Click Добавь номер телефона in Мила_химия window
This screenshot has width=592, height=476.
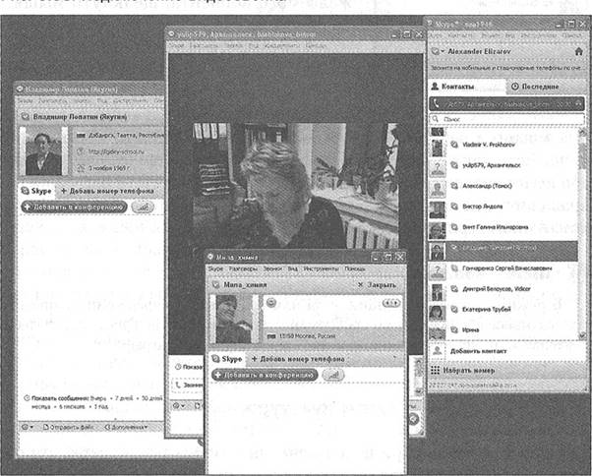298,359
